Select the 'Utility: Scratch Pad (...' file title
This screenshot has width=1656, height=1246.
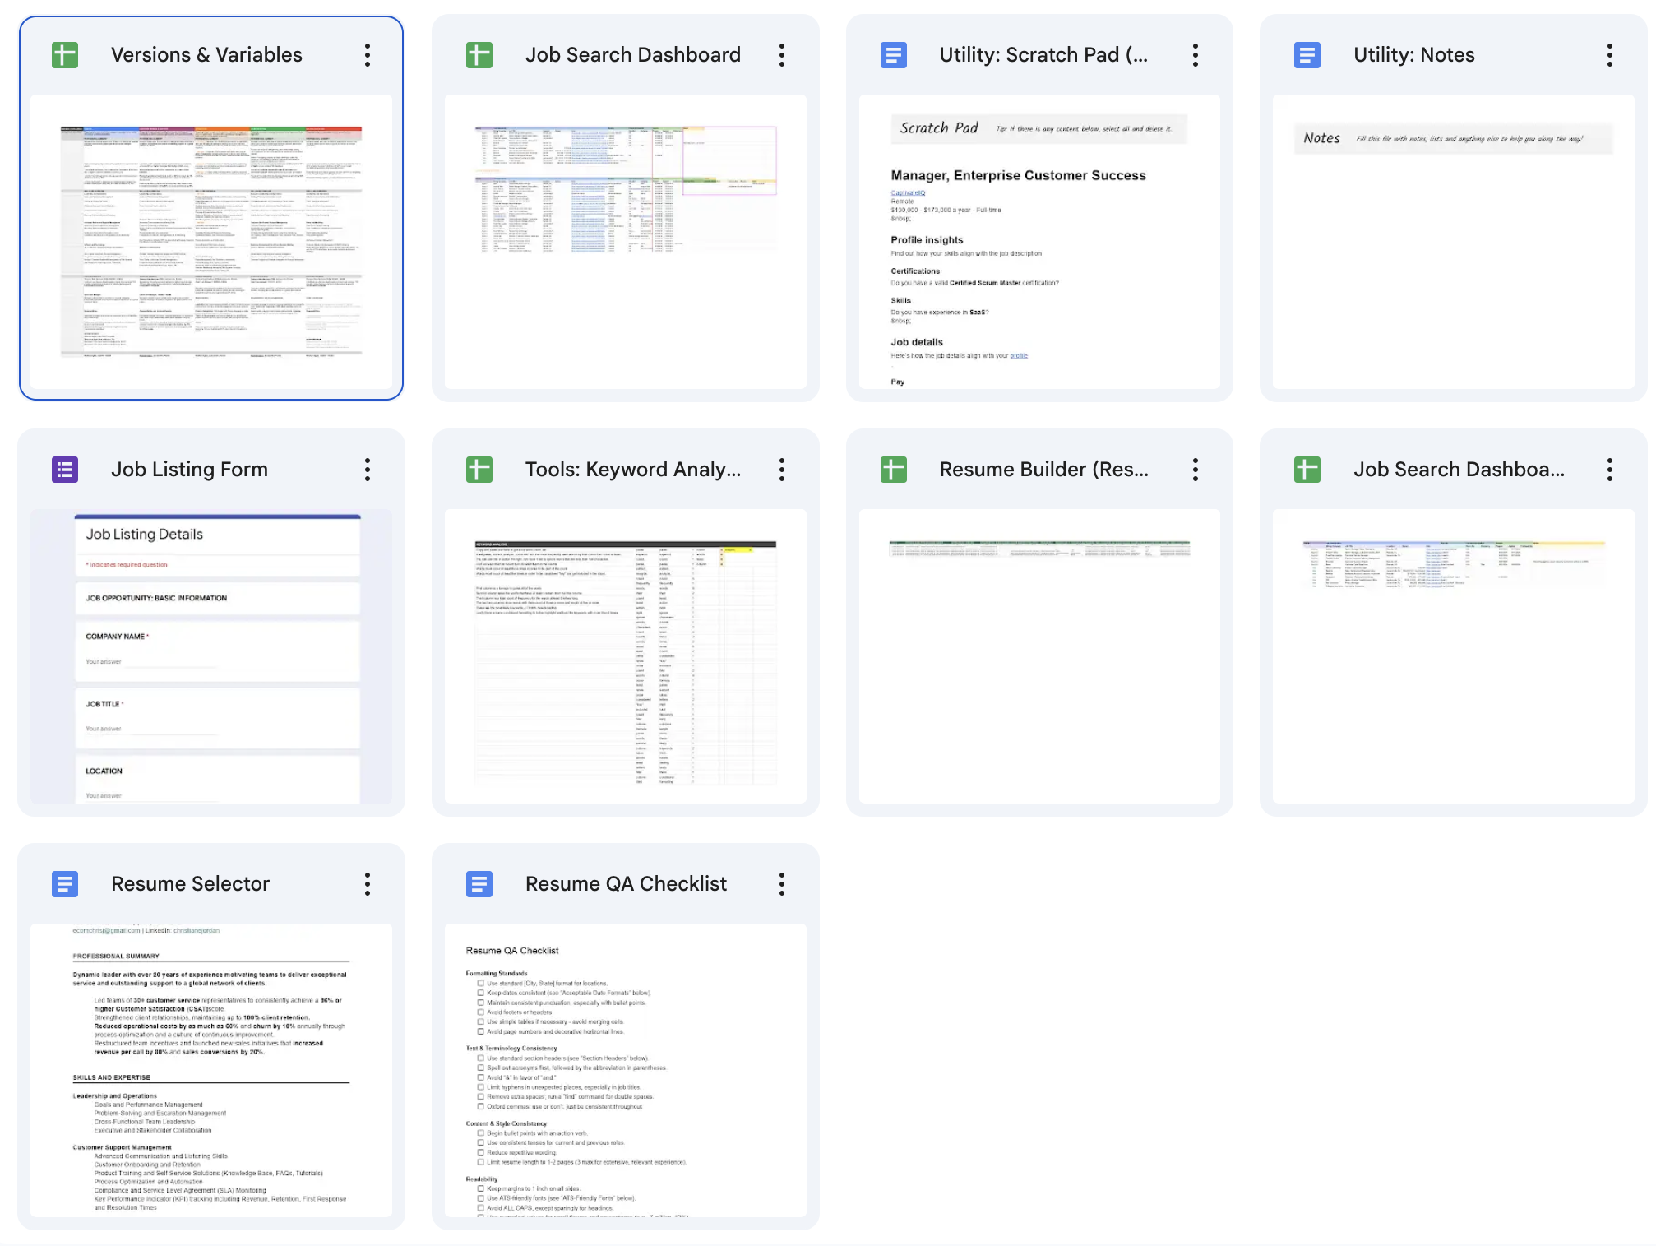pos(1044,55)
